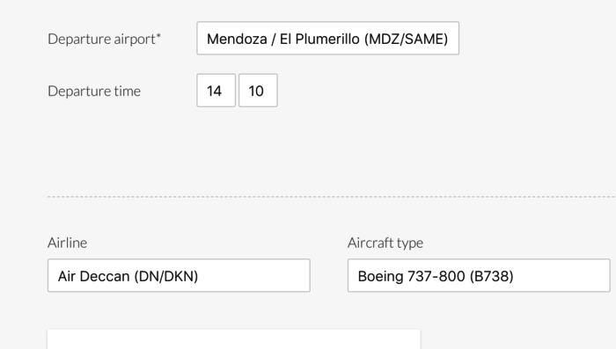Place cursor on the word 'Mendoza'

pyautogui.click(x=237, y=40)
